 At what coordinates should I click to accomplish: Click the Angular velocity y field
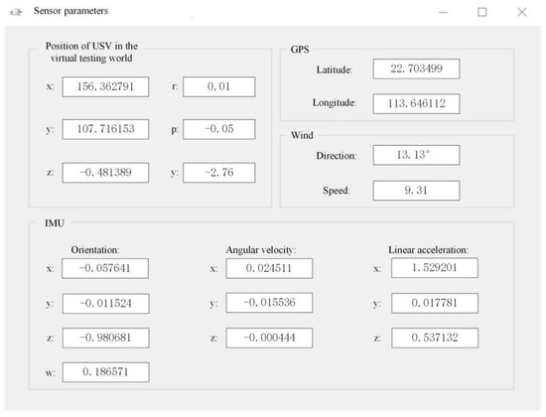[269, 303]
